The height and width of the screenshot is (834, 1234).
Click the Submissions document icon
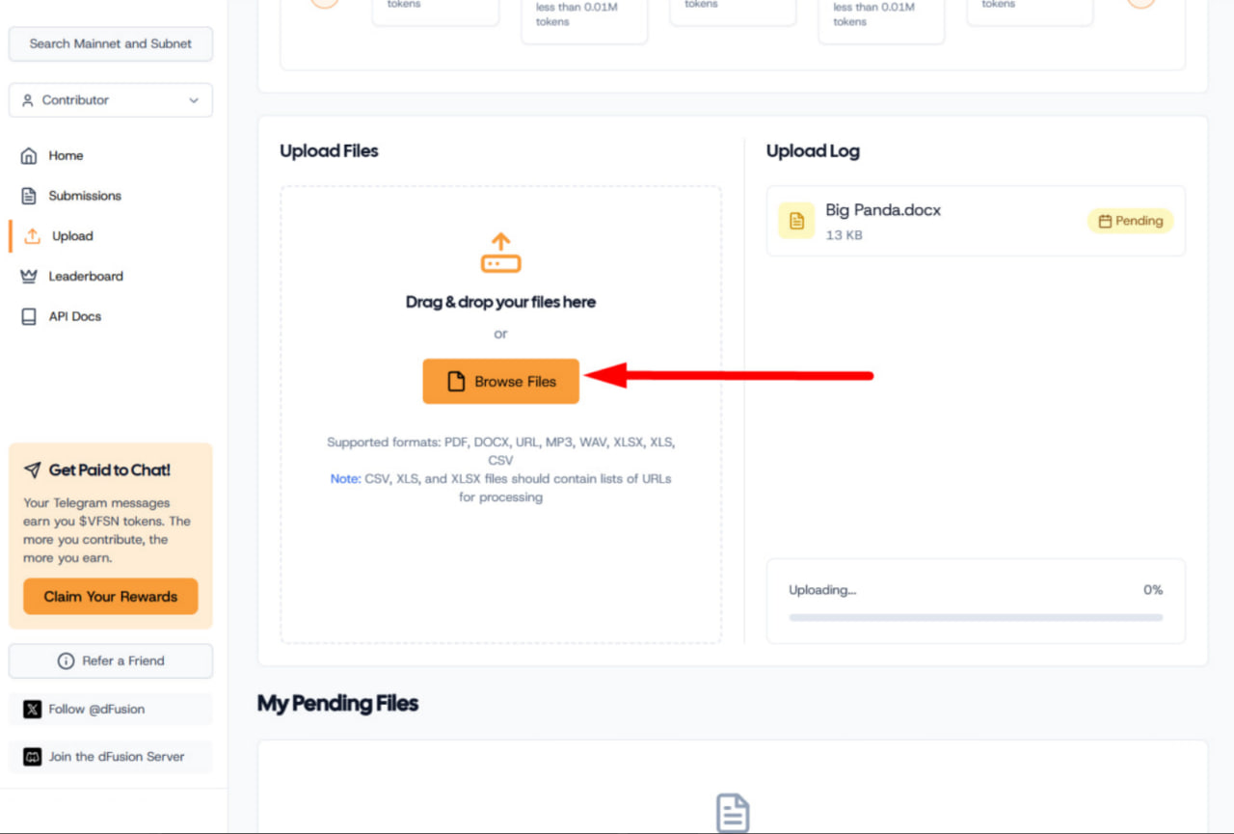(29, 196)
